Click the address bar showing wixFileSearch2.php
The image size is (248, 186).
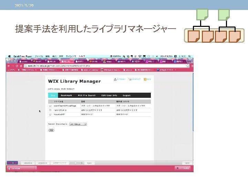[x=107, y=66]
